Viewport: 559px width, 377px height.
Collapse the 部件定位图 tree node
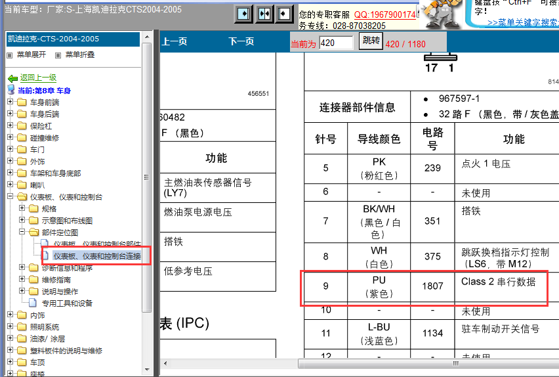pyautogui.click(x=22, y=231)
